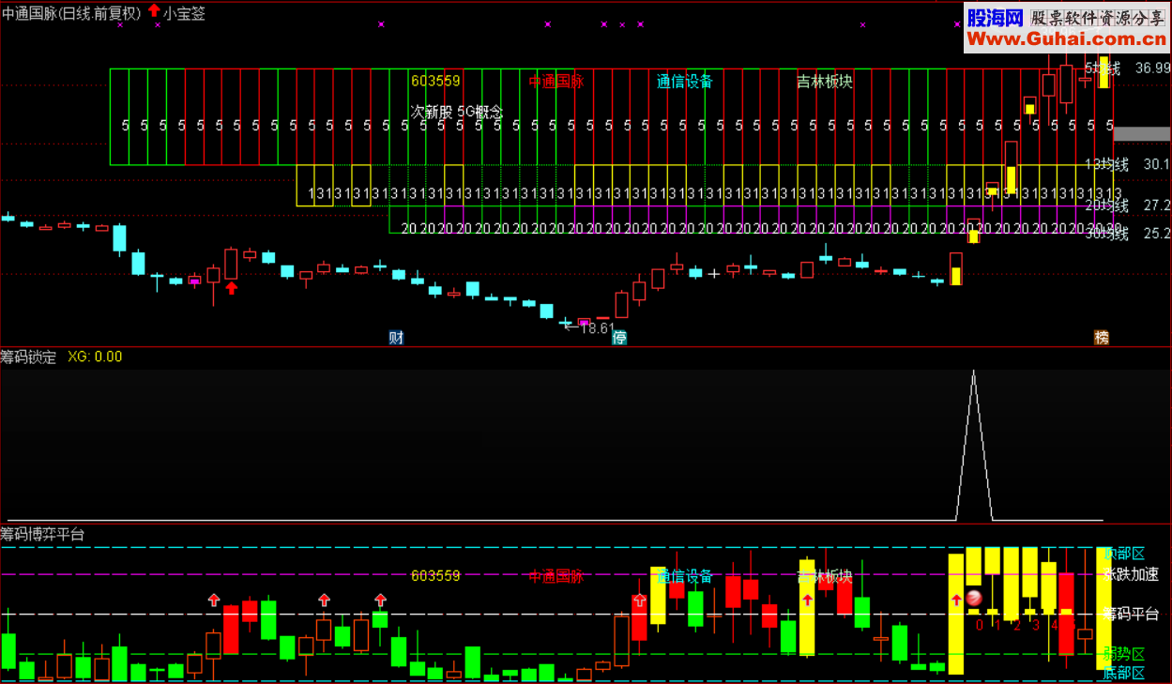Click 通信设备 in the 筹码博弈平台 panel

685,576
